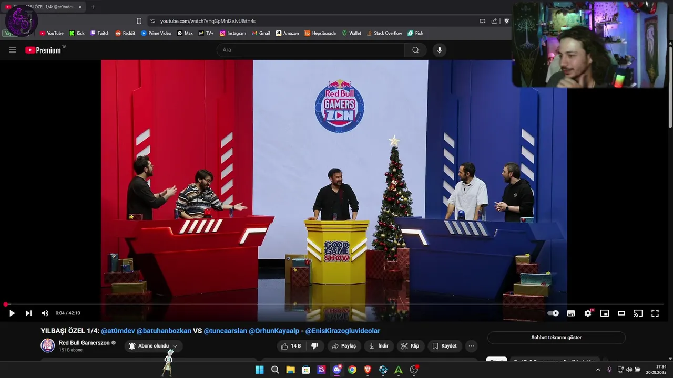Screen dimensions: 673x378
Task: Open video settings gear
Action: (x=588, y=313)
